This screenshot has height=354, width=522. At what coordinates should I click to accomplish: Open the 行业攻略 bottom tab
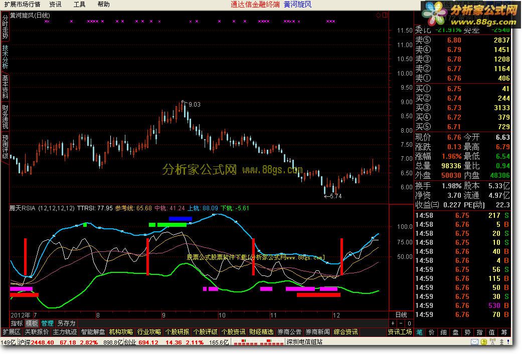click(149, 332)
